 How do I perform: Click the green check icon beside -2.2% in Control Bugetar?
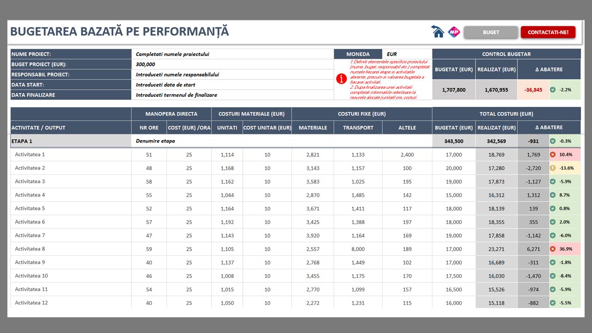pos(553,90)
